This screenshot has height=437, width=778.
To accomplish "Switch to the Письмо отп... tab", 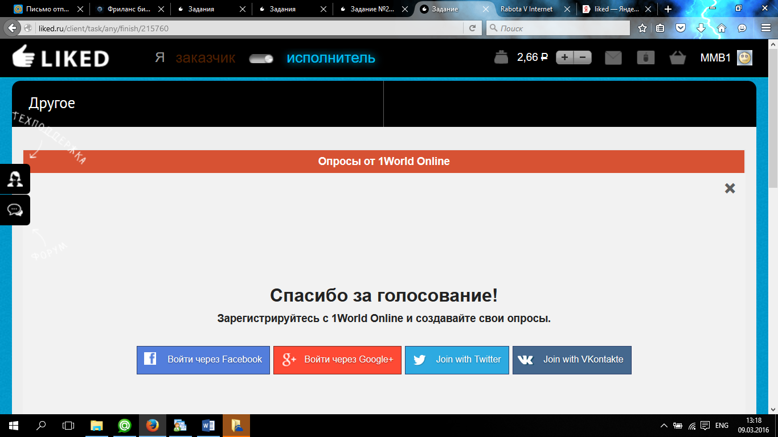I will pyautogui.click(x=48, y=9).
